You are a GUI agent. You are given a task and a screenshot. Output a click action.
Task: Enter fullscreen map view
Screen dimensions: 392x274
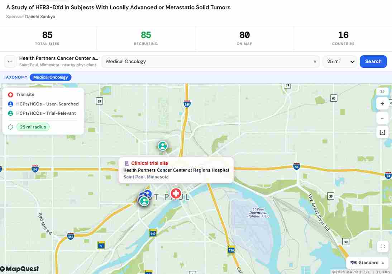pos(382,246)
